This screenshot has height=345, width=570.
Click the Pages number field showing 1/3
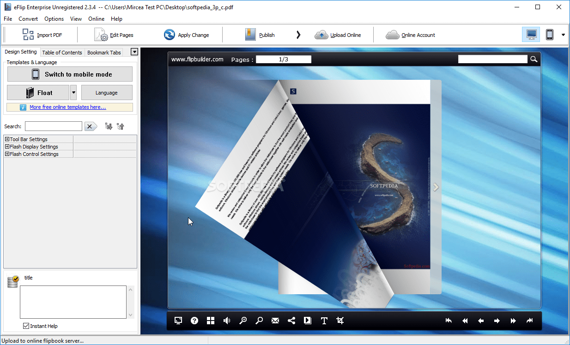coord(284,59)
